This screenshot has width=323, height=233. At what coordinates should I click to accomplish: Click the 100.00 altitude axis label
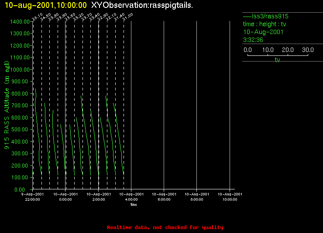click(x=20, y=178)
